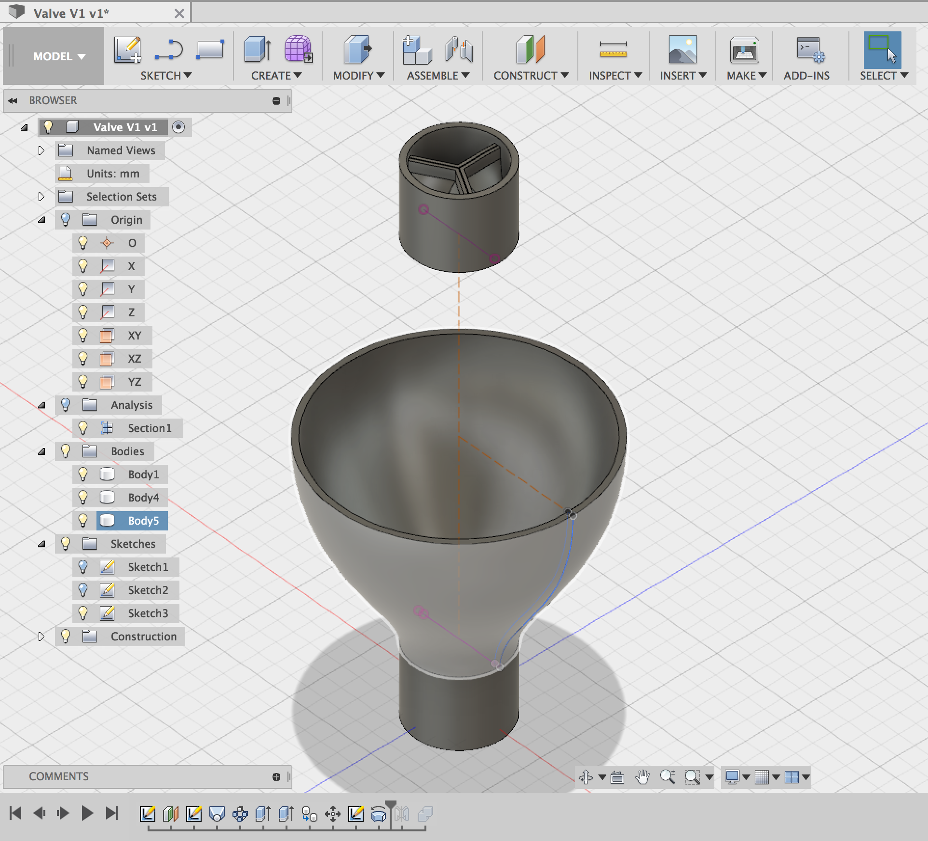Click the Press Pull modify icon
The height and width of the screenshot is (841, 928).
point(357,50)
